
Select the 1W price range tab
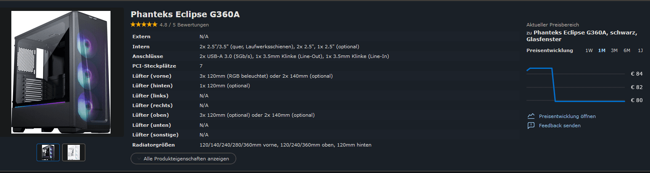589,50
